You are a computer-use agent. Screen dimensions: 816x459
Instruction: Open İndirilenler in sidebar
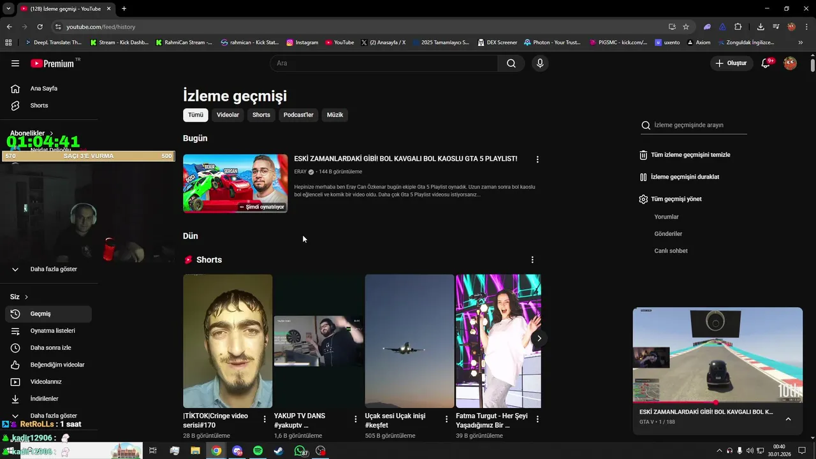click(x=48, y=398)
